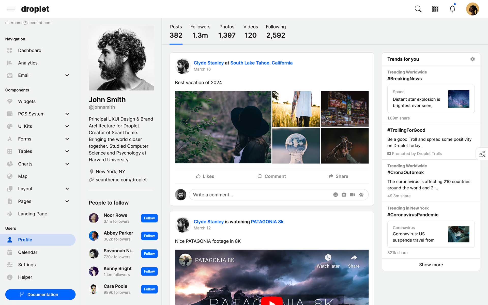Expand the Email menu chevron
The image size is (488, 305).
pyautogui.click(x=67, y=75)
